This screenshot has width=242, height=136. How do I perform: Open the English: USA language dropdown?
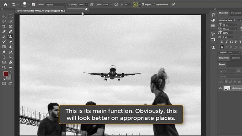230,53
